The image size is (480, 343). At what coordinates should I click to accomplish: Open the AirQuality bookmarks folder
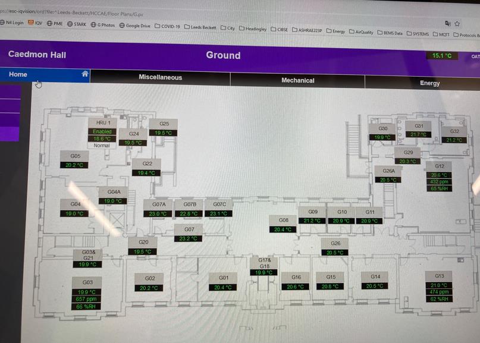pos(361,32)
